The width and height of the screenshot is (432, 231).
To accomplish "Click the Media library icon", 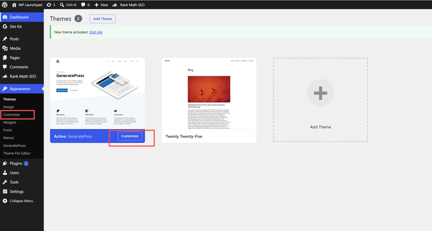I will click(x=5, y=48).
